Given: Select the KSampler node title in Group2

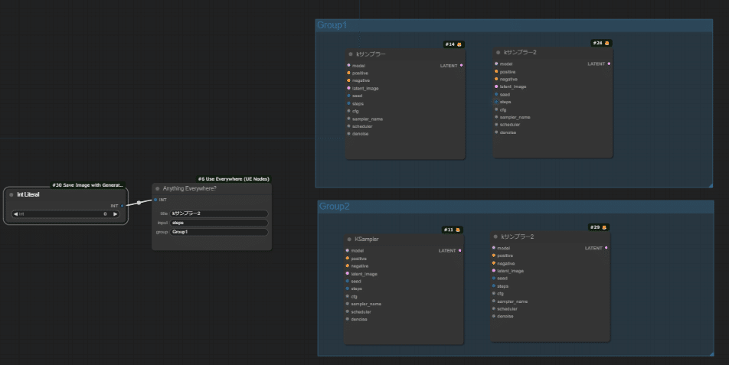Looking at the screenshot, I should pyautogui.click(x=366, y=240).
